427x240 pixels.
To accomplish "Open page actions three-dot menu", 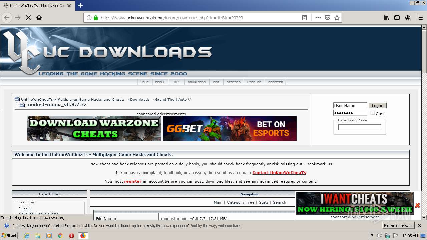I will click(318, 18).
